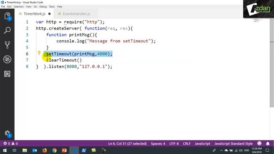Screen dimensions: 274x154
Task: Click line number 1 in gutter
Action: [27, 22]
